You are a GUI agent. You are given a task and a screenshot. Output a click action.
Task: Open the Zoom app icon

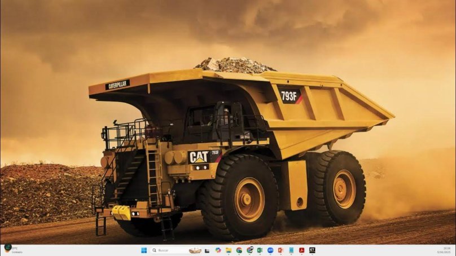tap(270, 250)
